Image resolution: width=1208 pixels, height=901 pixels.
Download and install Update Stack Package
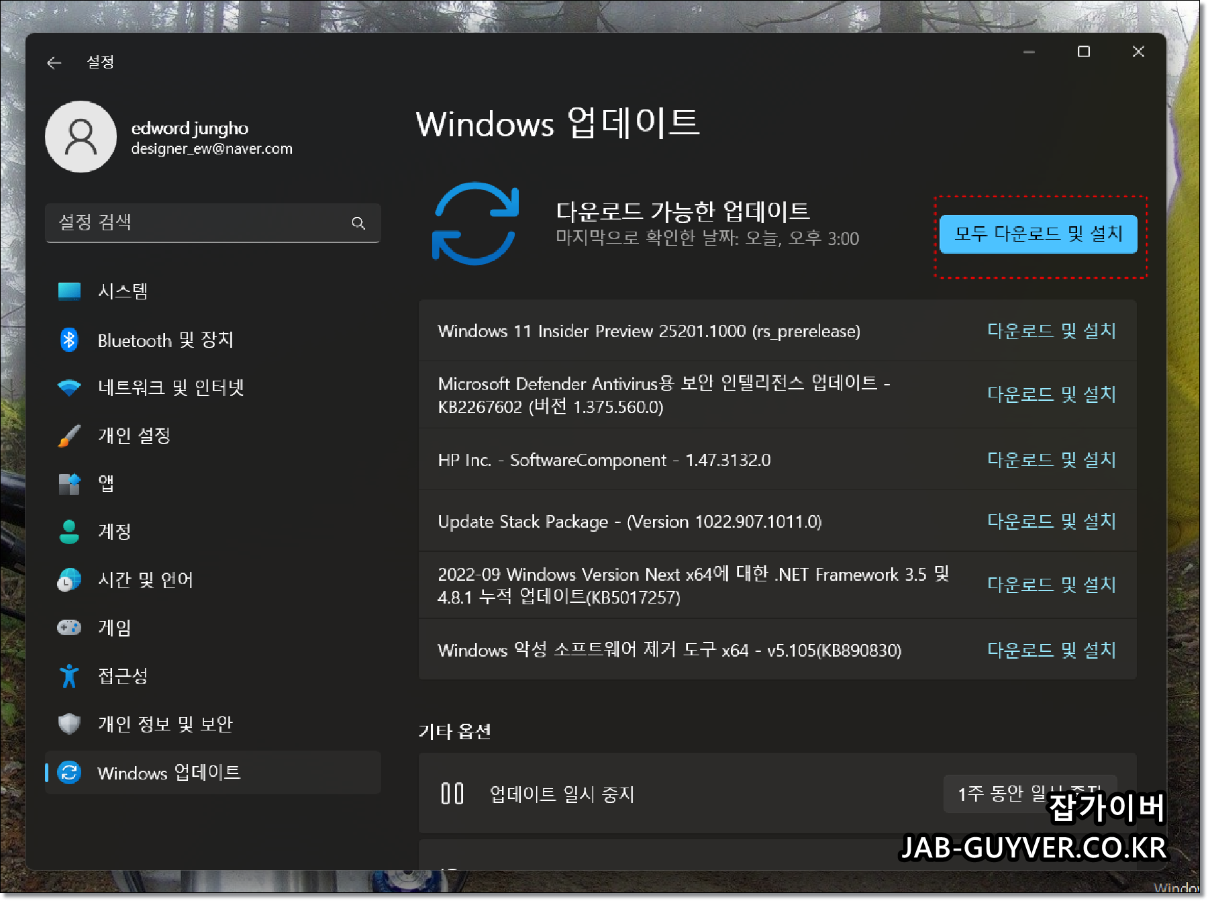(x=1051, y=522)
